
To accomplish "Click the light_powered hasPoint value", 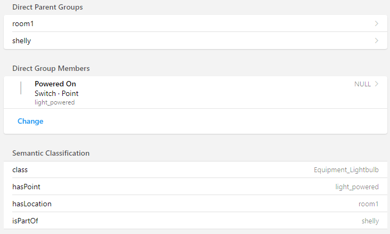I will (357, 187).
